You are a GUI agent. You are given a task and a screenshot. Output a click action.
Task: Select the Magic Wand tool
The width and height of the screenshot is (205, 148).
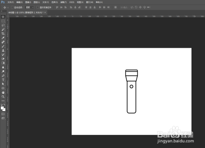(3, 30)
